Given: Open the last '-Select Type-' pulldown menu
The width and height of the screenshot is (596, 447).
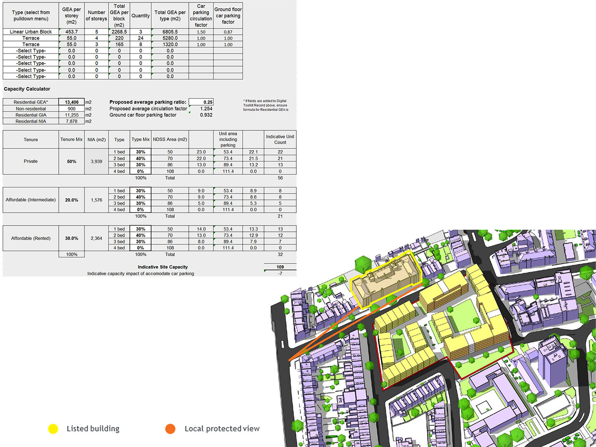Looking at the screenshot, I should (31, 76).
